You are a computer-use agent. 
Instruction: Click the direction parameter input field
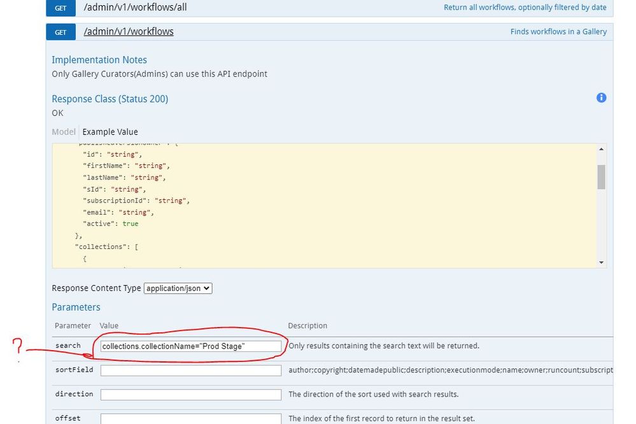190,395
